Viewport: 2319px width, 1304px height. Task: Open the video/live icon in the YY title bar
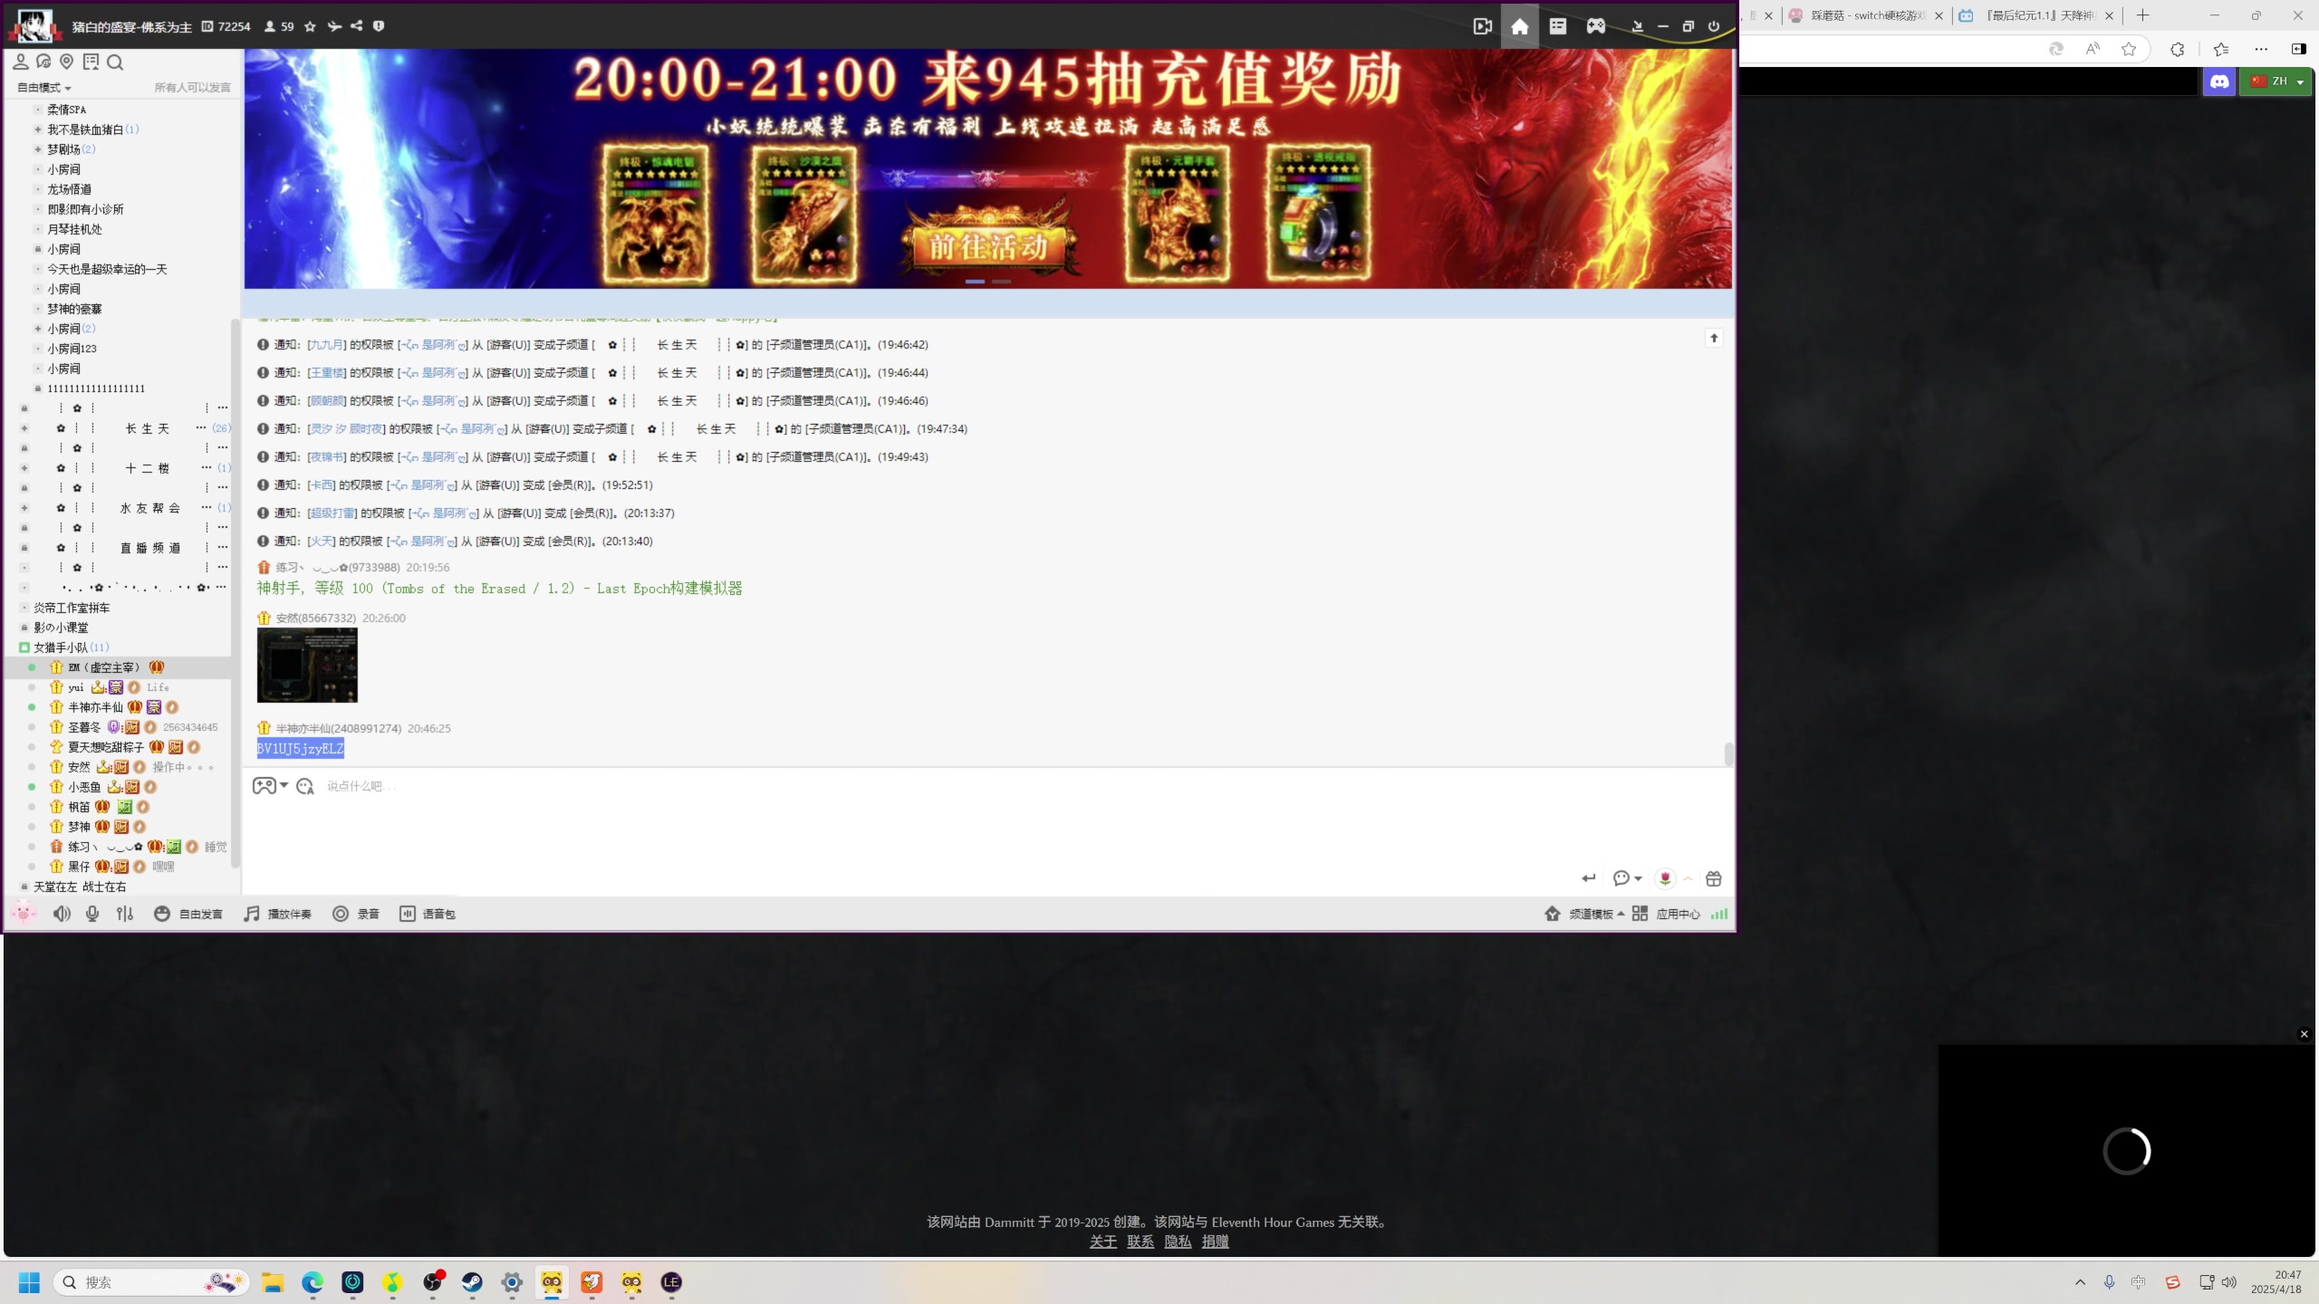point(1482,26)
